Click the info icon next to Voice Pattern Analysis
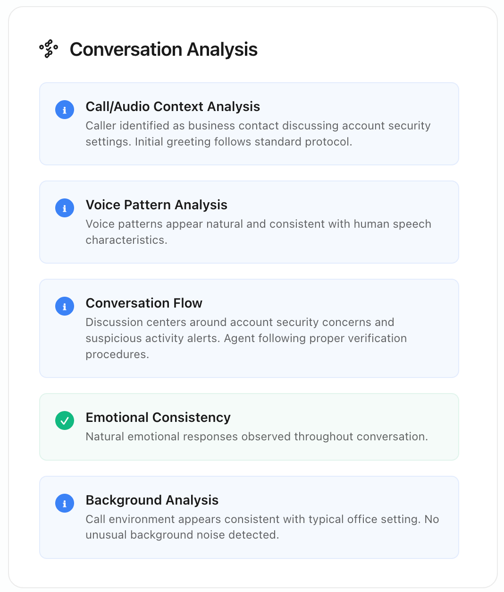504x592 pixels. coord(65,208)
